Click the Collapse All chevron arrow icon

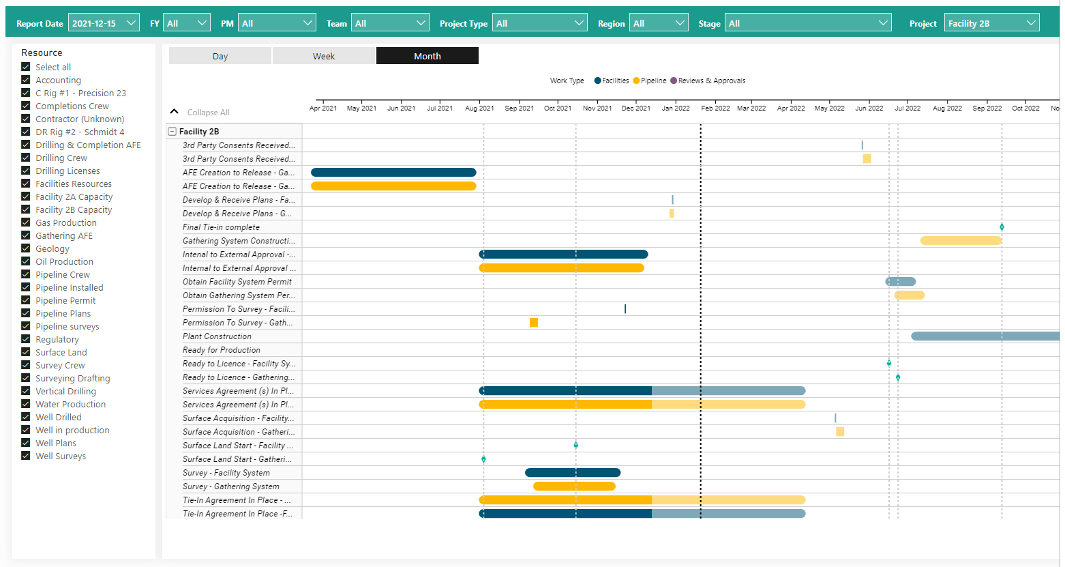click(x=174, y=112)
